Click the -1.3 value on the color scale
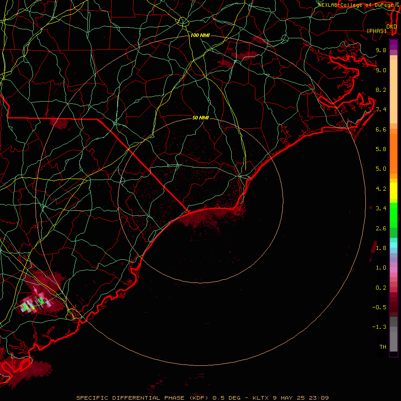The width and height of the screenshot is (401, 401). tap(380, 327)
